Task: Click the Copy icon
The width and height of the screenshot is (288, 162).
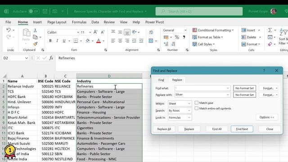Action: tap(35, 37)
